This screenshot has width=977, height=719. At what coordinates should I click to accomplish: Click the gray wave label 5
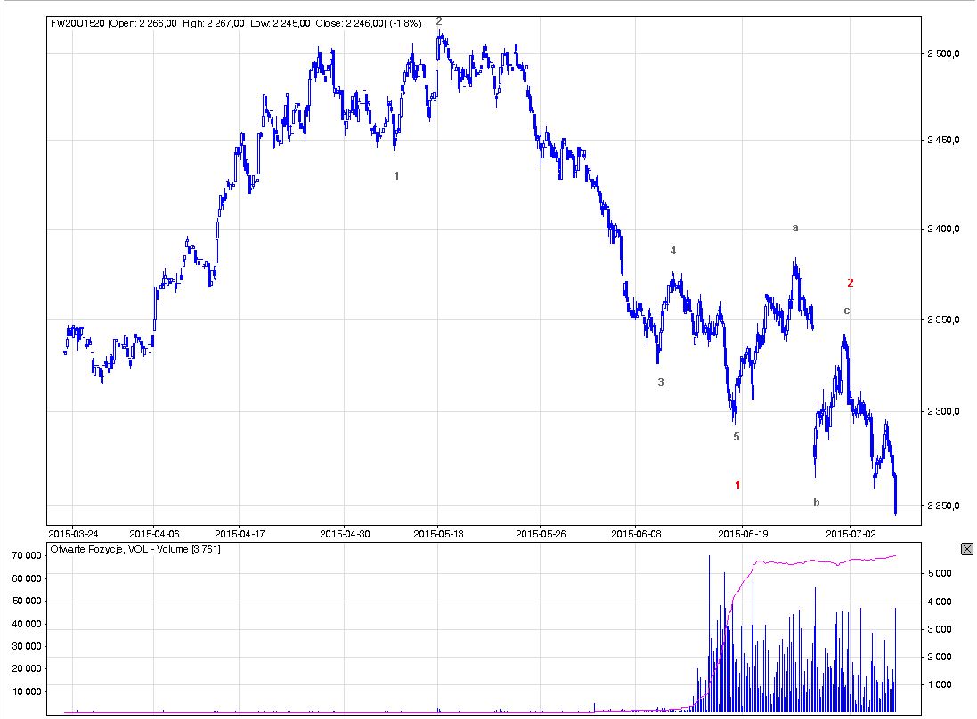(736, 436)
